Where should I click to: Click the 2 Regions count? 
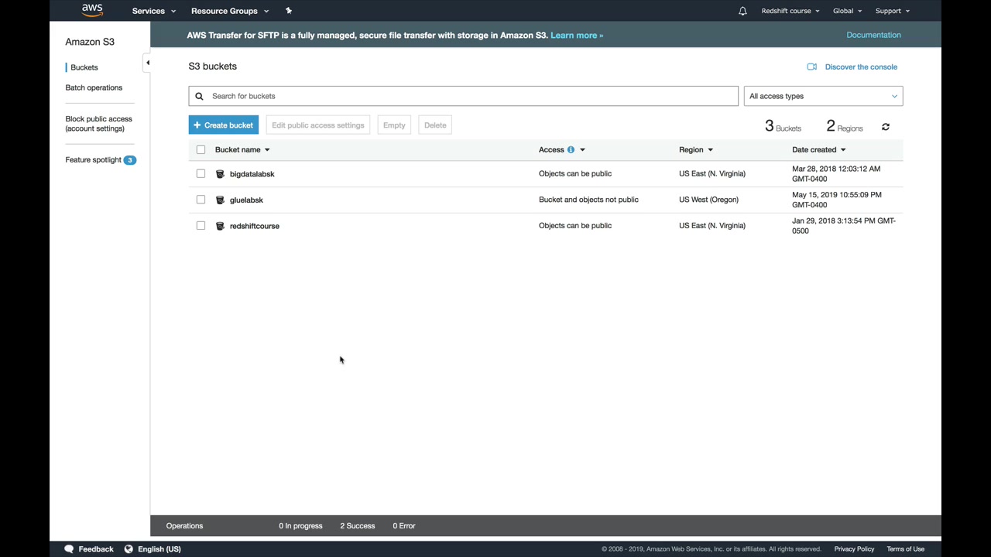coord(844,126)
